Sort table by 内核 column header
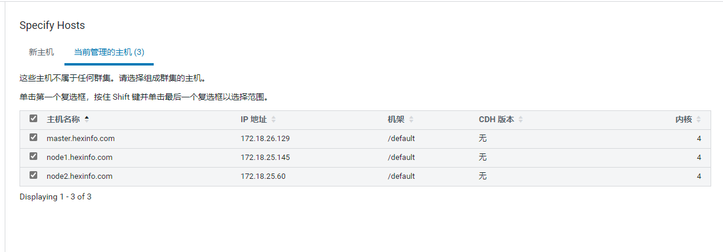This screenshot has height=252, width=723. [683, 119]
